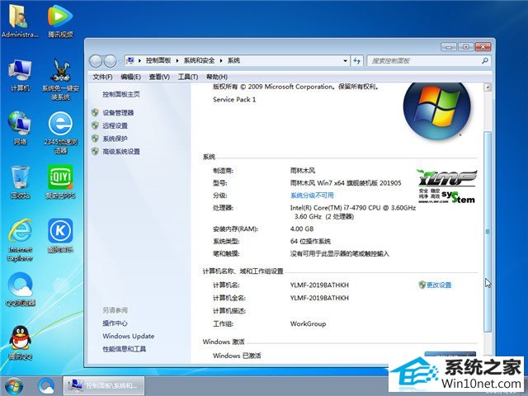528x396 pixels.
Task: Open the Administrator folder desktop icon
Action: pyautogui.click(x=20, y=21)
